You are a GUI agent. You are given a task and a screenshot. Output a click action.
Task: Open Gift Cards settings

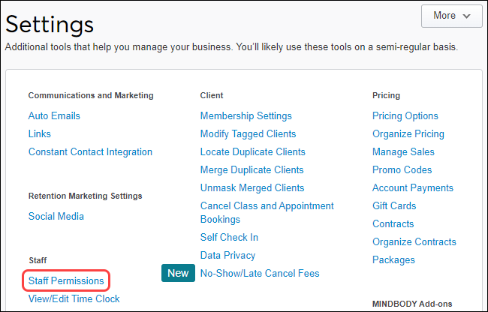click(x=394, y=206)
